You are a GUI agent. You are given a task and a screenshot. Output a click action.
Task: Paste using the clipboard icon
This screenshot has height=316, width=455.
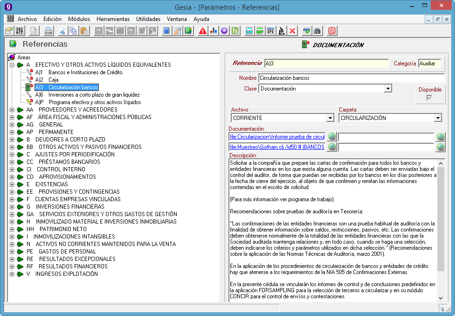coord(84,31)
